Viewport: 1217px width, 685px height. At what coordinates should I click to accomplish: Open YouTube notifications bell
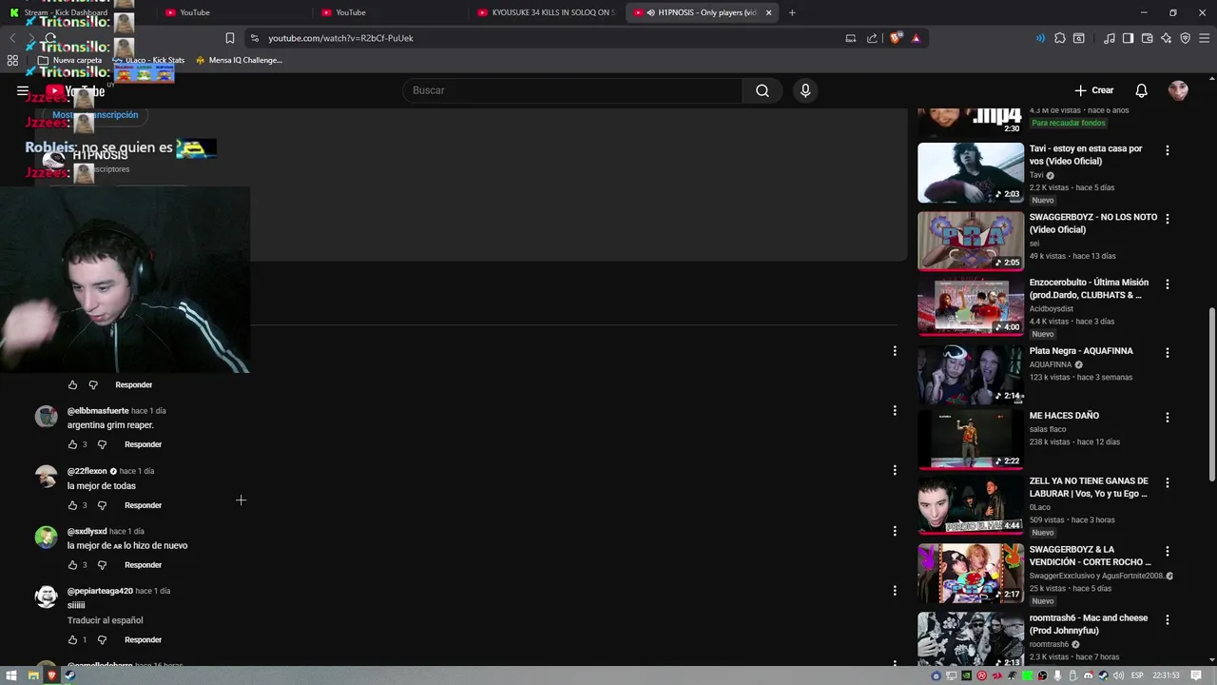pyautogui.click(x=1141, y=90)
